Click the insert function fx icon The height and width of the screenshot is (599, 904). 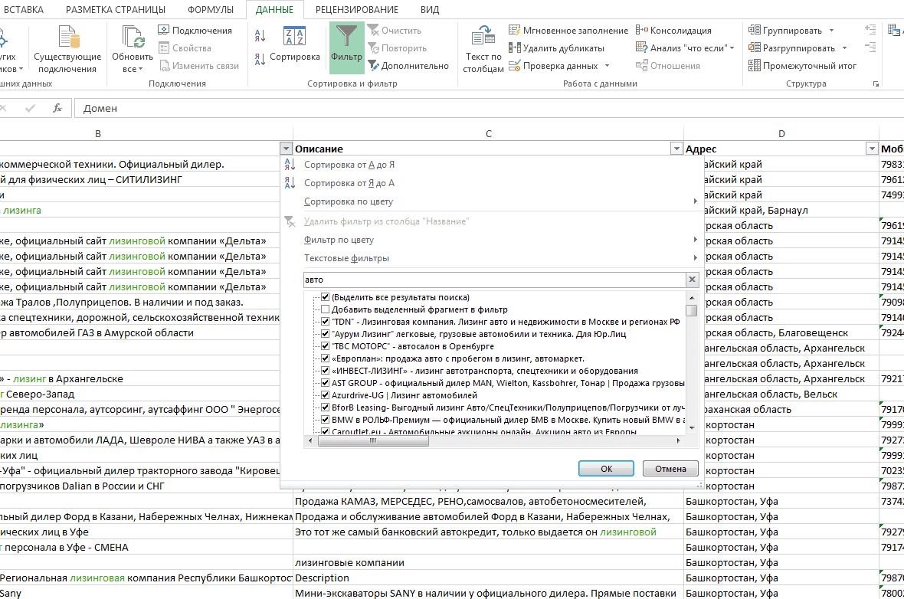(57, 108)
